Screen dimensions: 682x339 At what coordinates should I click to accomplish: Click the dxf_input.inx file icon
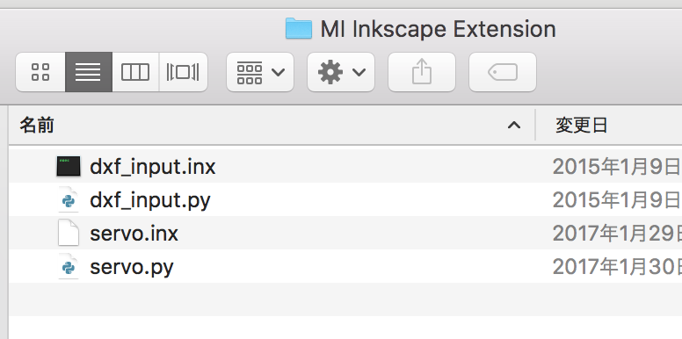[69, 167]
